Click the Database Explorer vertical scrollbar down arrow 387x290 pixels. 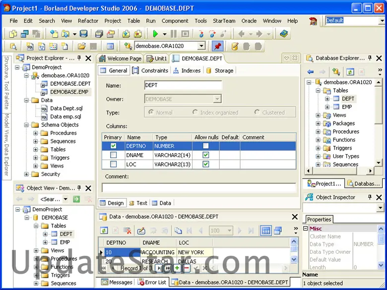click(379, 163)
